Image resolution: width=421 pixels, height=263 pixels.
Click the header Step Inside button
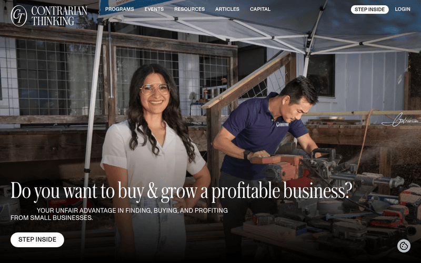click(x=369, y=9)
